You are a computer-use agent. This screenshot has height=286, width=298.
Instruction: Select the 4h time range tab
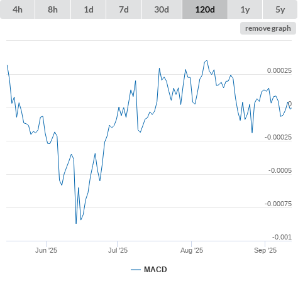[x=18, y=9]
